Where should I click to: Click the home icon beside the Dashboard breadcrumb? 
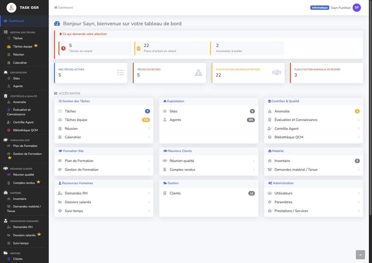56,7
